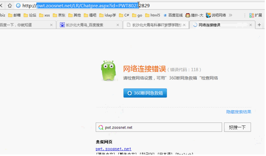The width and height of the screenshot is (266, 156).
Task: Close the 长沙北大青鸟_百度搜索 tab
Action: pyautogui.click(x=118, y=25)
